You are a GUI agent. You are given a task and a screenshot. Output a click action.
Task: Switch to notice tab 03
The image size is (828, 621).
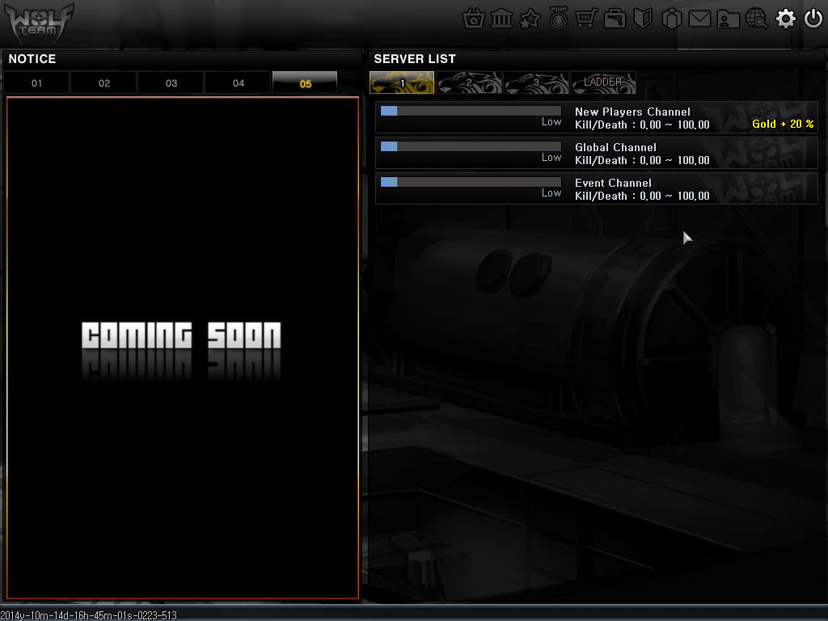click(171, 83)
